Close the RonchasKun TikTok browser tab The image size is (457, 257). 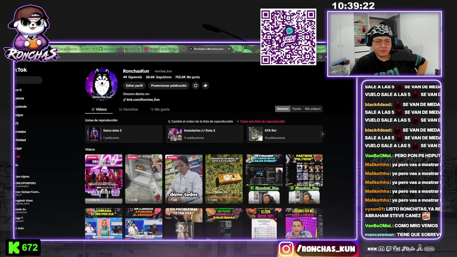click(x=229, y=49)
